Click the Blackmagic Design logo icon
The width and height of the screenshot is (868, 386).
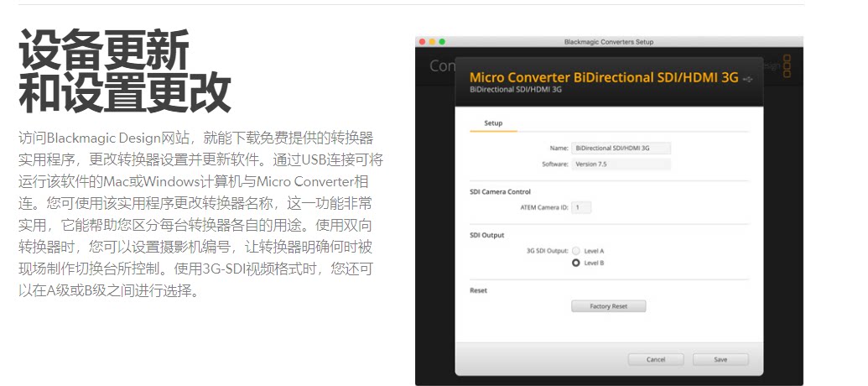tap(787, 66)
